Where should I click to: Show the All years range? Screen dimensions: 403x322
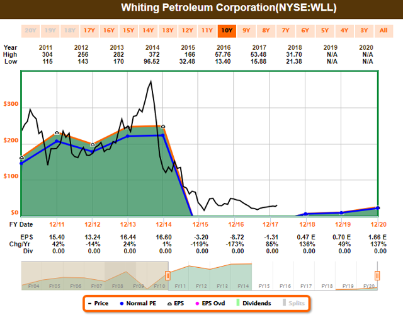tap(383, 31)
